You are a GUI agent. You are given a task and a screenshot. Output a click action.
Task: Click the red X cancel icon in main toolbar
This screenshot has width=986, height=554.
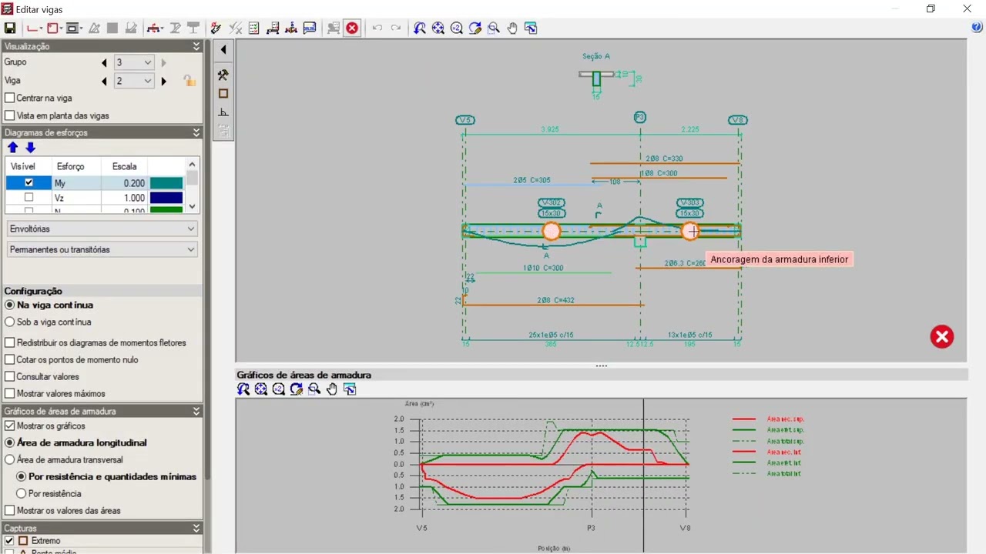352,28
